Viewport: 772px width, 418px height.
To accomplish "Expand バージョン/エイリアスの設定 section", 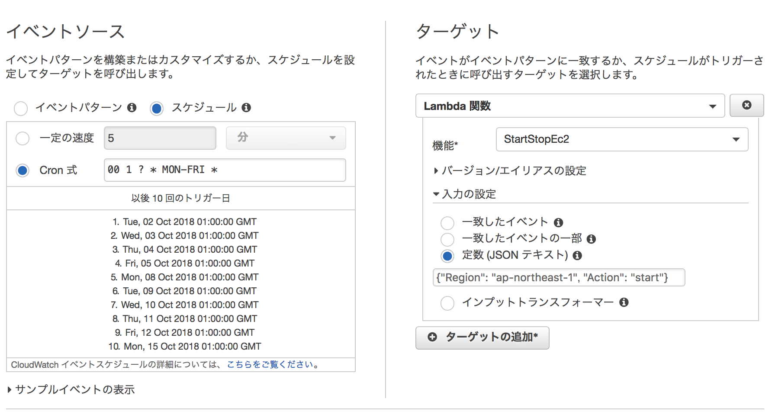I will click(x=511, y=170).
